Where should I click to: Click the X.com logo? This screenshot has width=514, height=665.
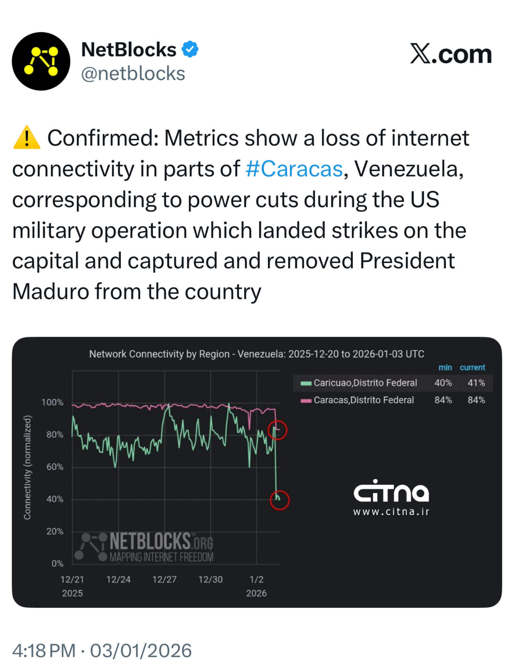[x=451, y=54]
